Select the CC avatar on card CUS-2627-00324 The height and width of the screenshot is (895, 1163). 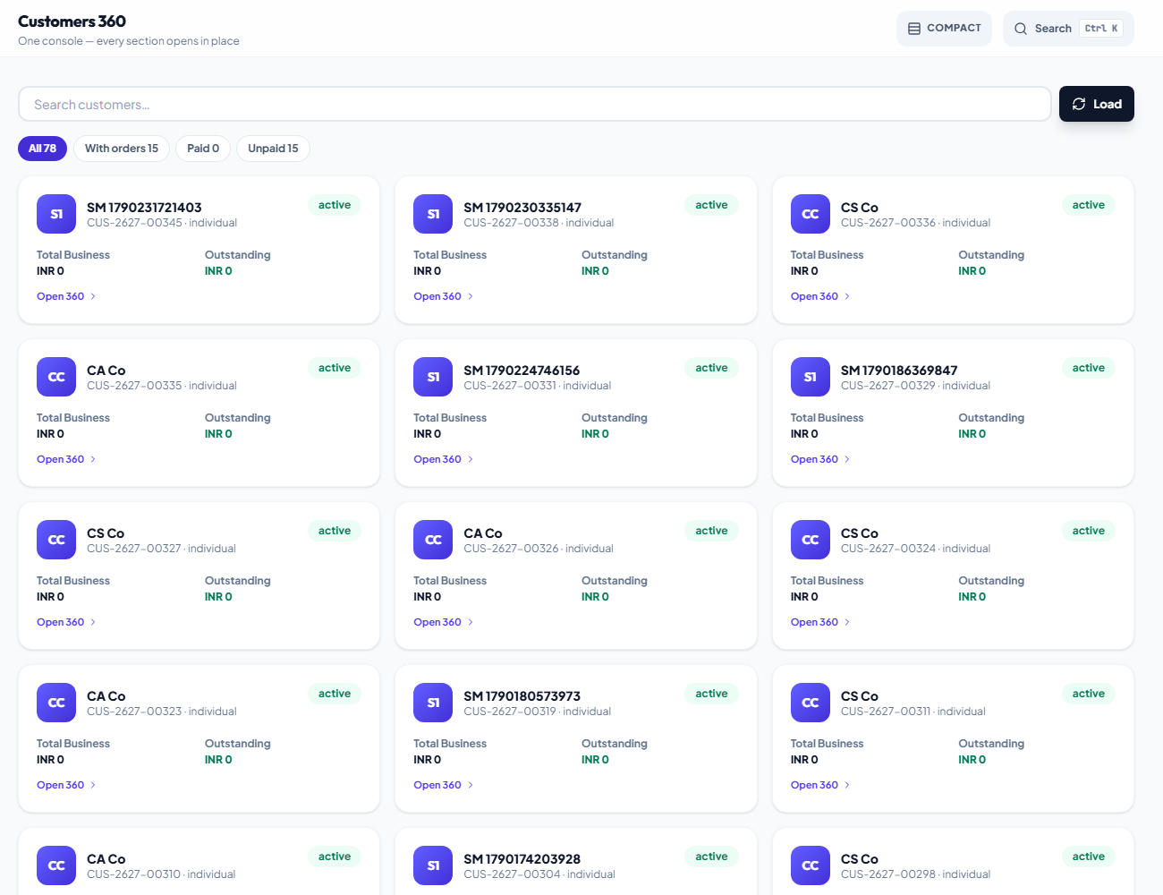tap(811, 540)
